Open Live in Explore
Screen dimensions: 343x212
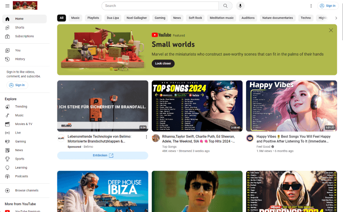tap(24, 133)
